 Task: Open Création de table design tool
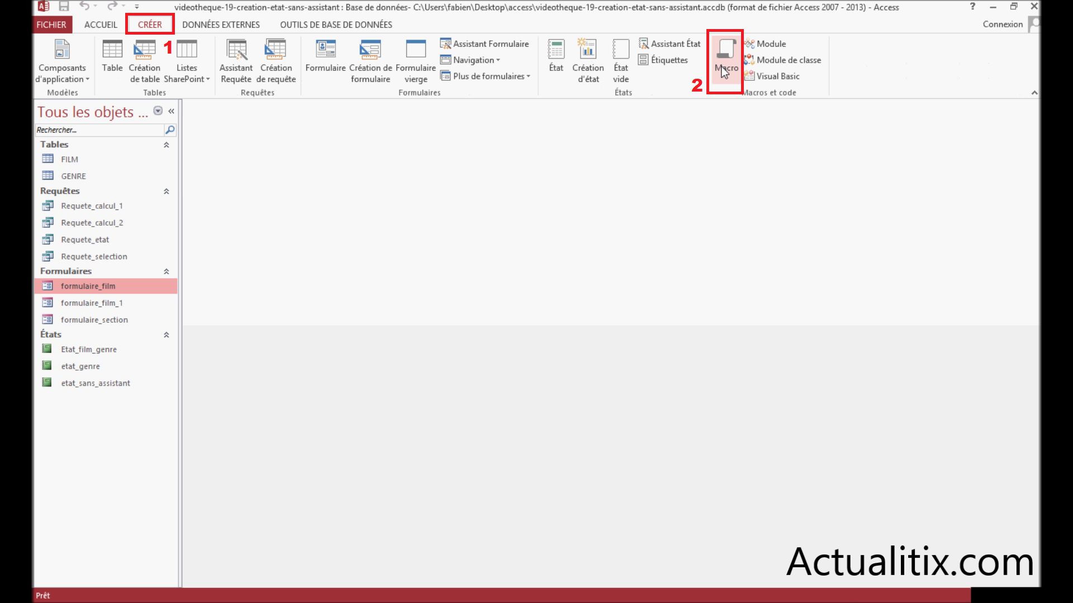click(x=144, y=61)
